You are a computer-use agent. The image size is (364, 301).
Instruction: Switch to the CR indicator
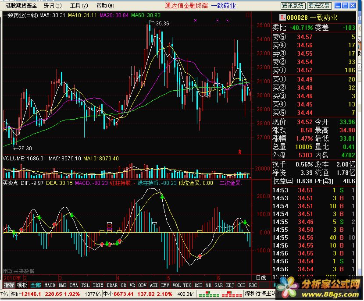pos(124,285)
